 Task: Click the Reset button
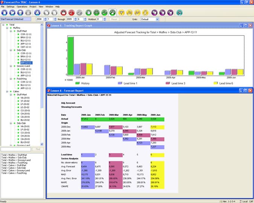(x=114, y=19)
